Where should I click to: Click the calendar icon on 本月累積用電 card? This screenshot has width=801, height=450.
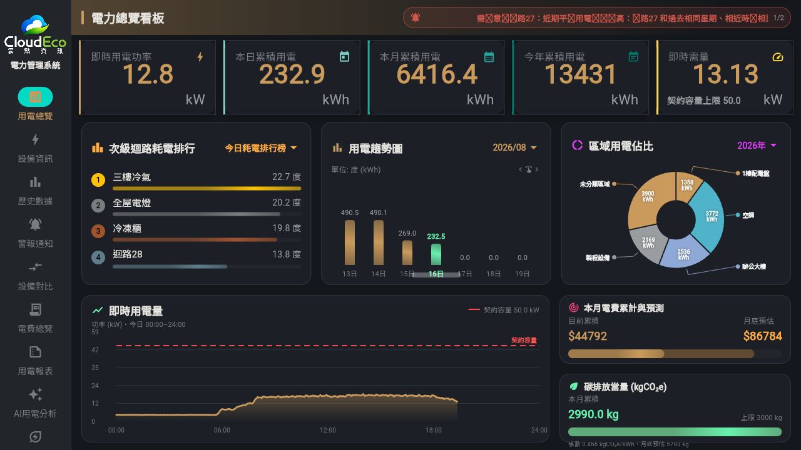489,57
